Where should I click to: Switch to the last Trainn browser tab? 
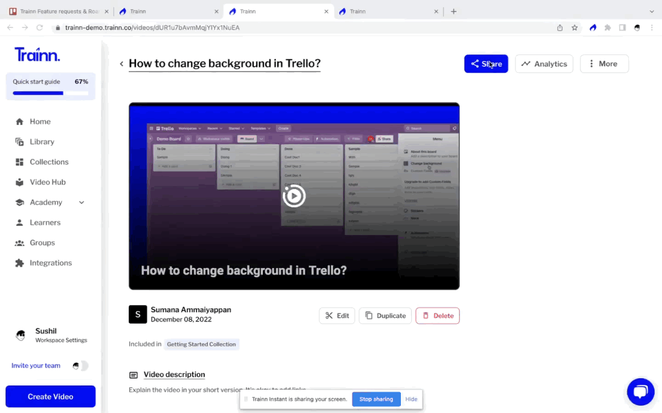(389, 12)
